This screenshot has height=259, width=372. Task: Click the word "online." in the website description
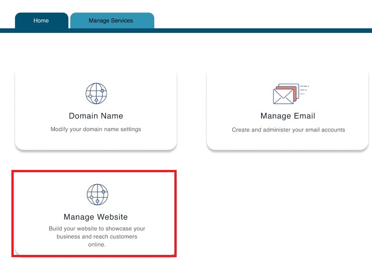pyautogui.click(x=97, y=245)
